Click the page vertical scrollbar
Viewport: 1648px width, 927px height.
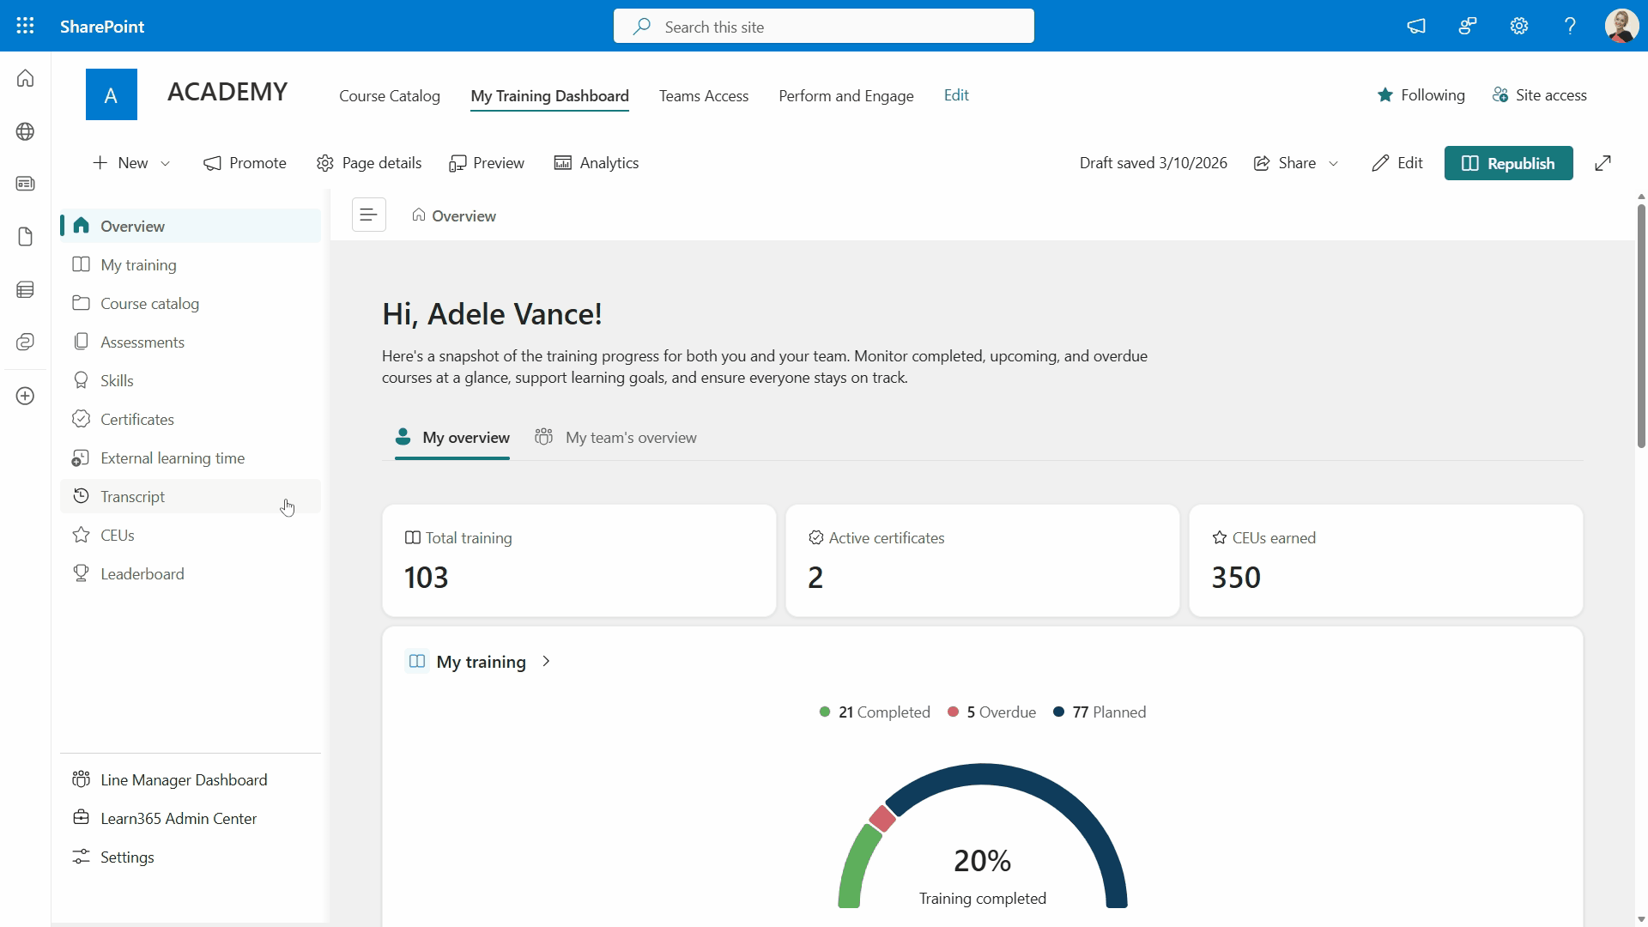pyautogui.click(x=1641, y=326)
